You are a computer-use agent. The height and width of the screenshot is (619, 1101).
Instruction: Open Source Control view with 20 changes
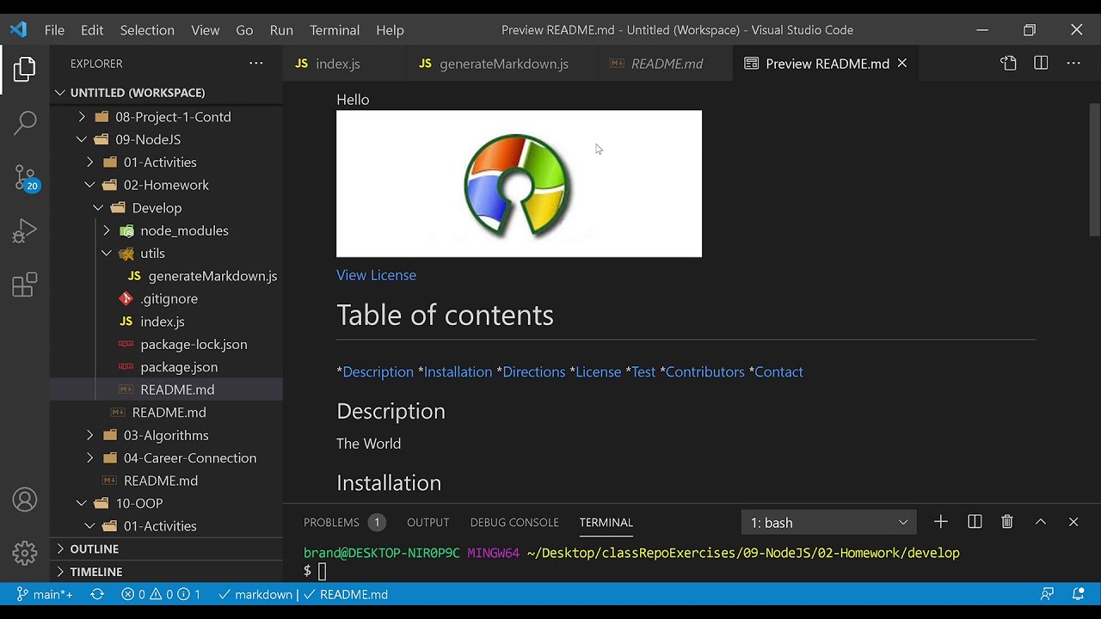pyautogui.click(x=25, y=178)
